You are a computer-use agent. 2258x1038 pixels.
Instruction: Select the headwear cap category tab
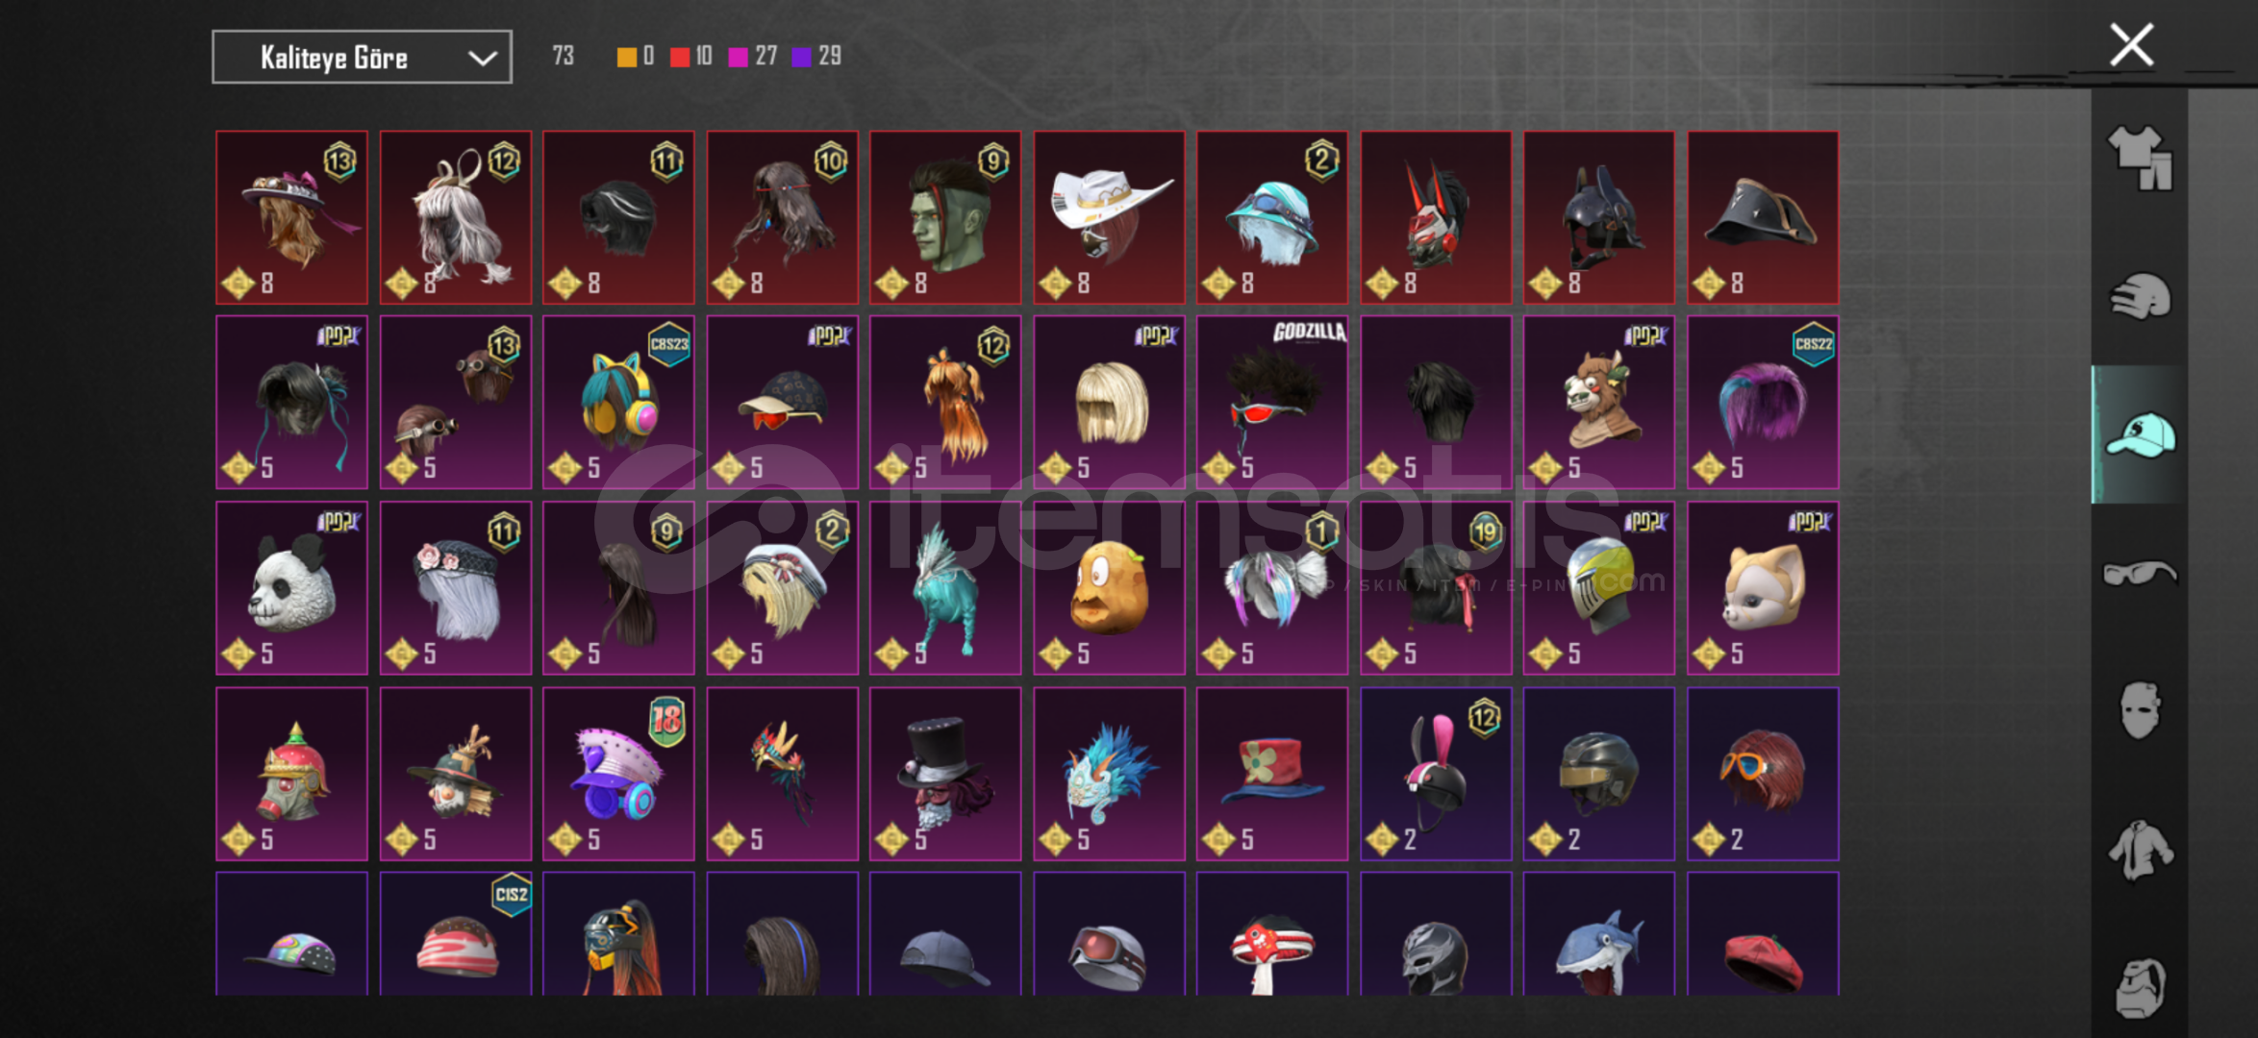point(2140,434)
